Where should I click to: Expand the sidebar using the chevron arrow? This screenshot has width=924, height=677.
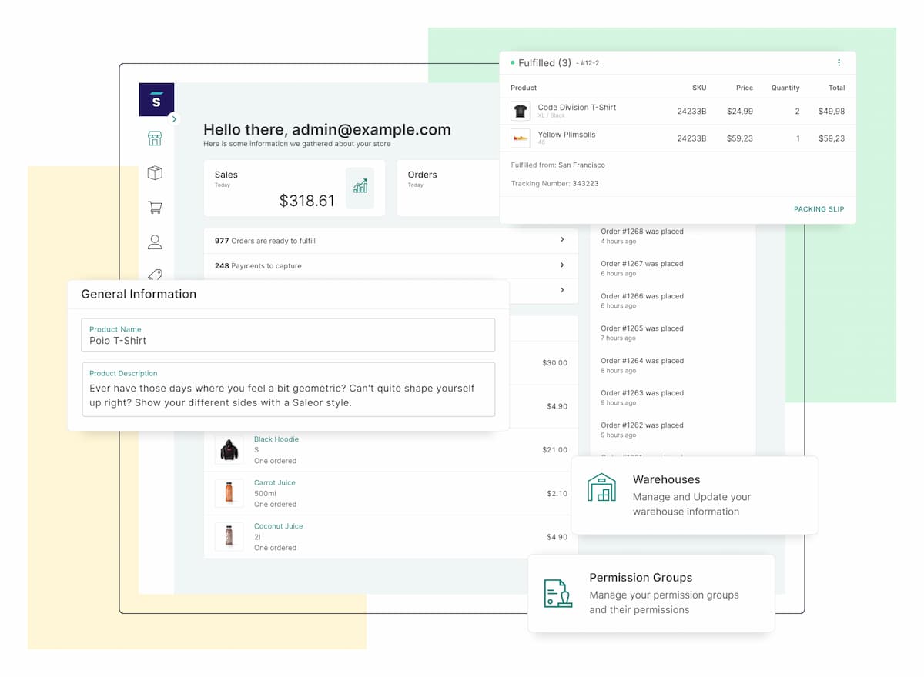pyautogui.click(x=175, y=119)
